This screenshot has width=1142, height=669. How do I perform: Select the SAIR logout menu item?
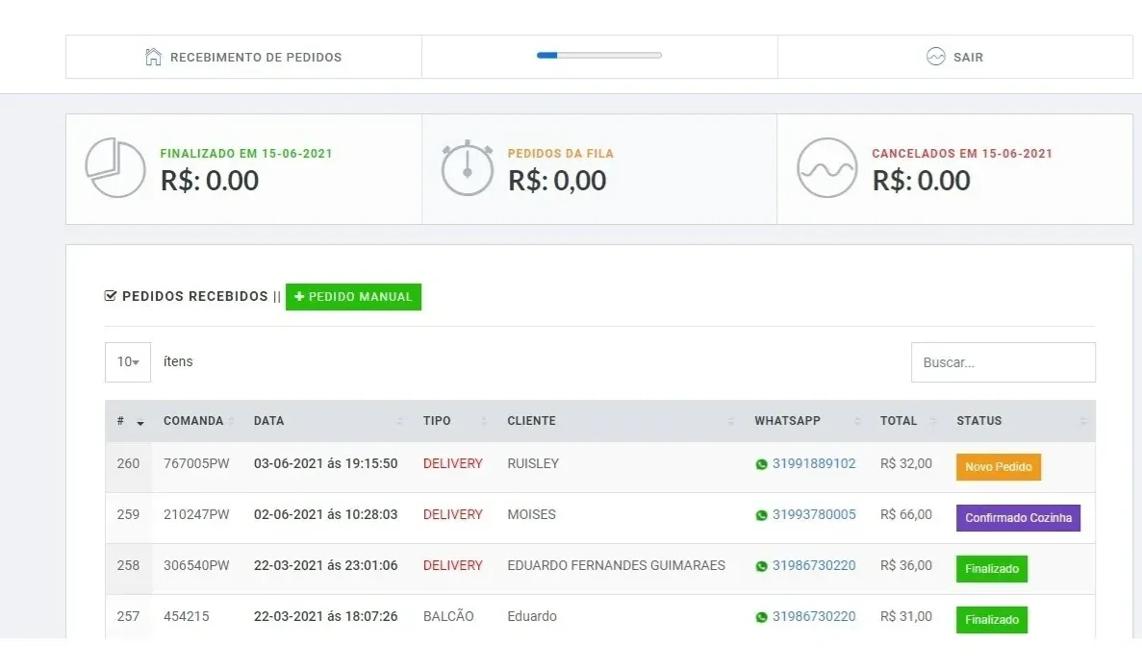[954, 57]
